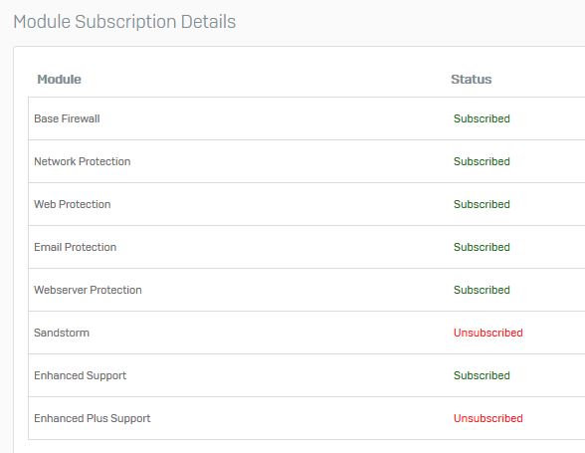
Task: Select the Base Firewall module row
Action: coord(306,118)
